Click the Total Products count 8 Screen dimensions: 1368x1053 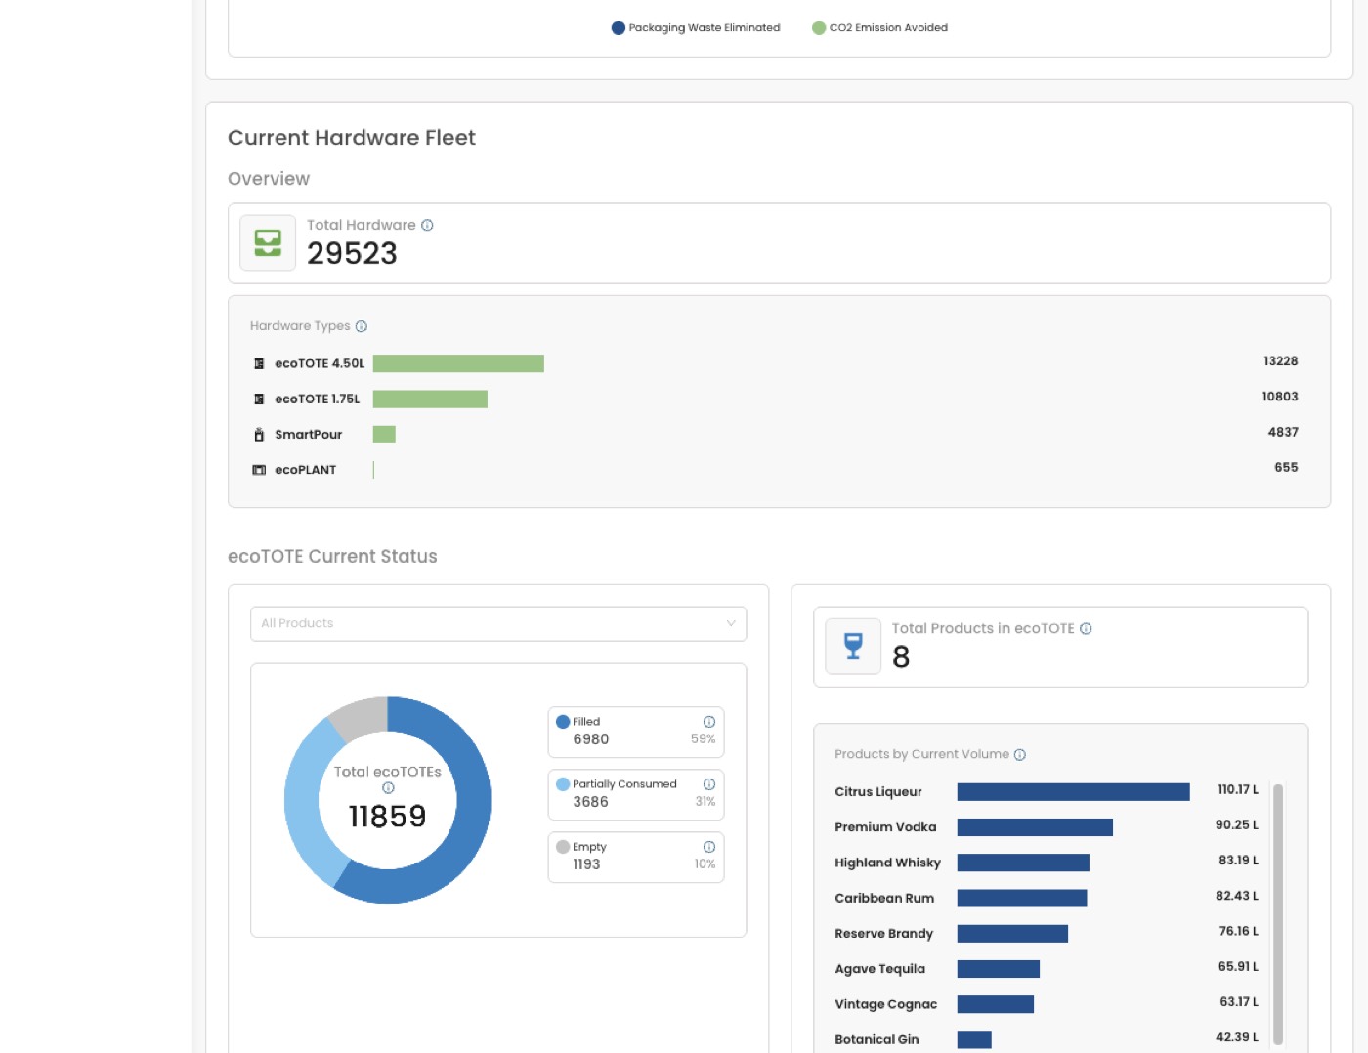tap(901, 657)
